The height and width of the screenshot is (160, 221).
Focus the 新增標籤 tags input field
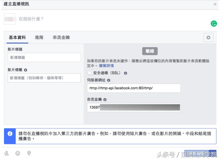[44, 78]
